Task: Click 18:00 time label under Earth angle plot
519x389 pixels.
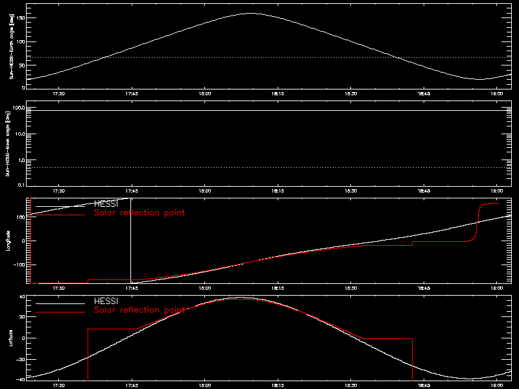Action: [x=204, y=94]
